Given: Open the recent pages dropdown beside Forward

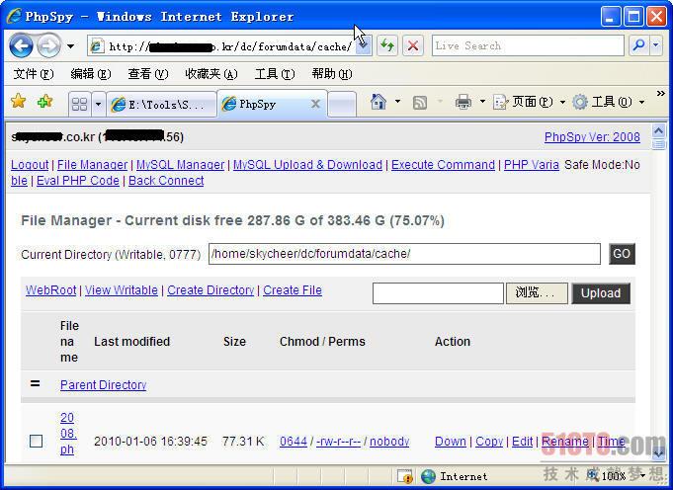Looking at the screenshot, I should coord(70,45).
